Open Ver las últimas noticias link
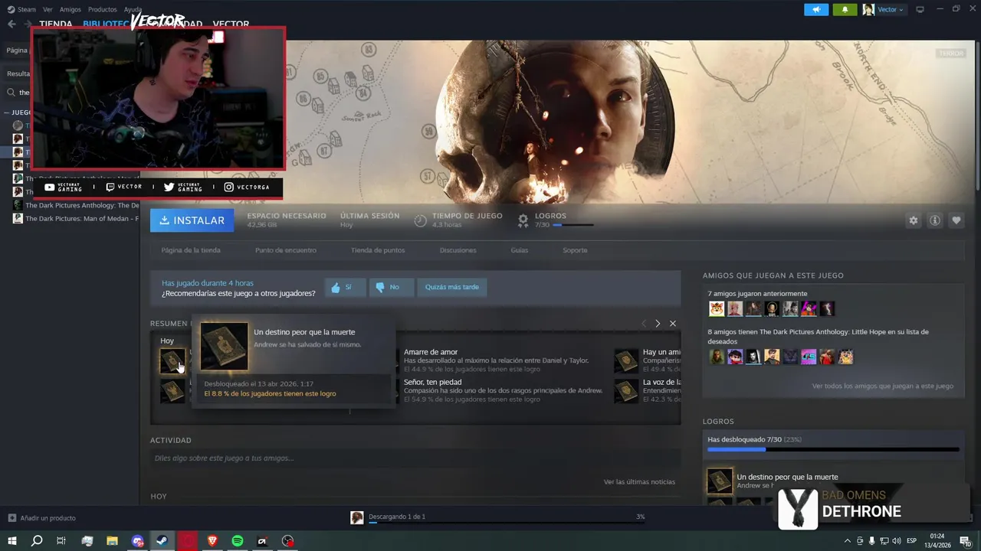Image resolution: width=981 pixels, height=551 pixels. [639, 481]
